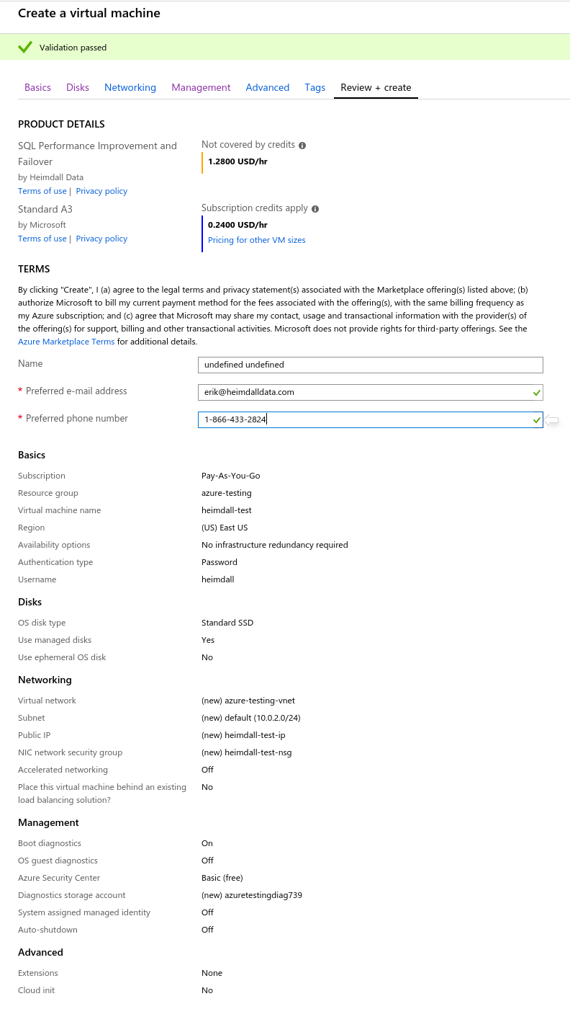The width and height of the screenshot is (570, 1009).
Task: Open Pricing for other VM sizes link
Action: 256,240
